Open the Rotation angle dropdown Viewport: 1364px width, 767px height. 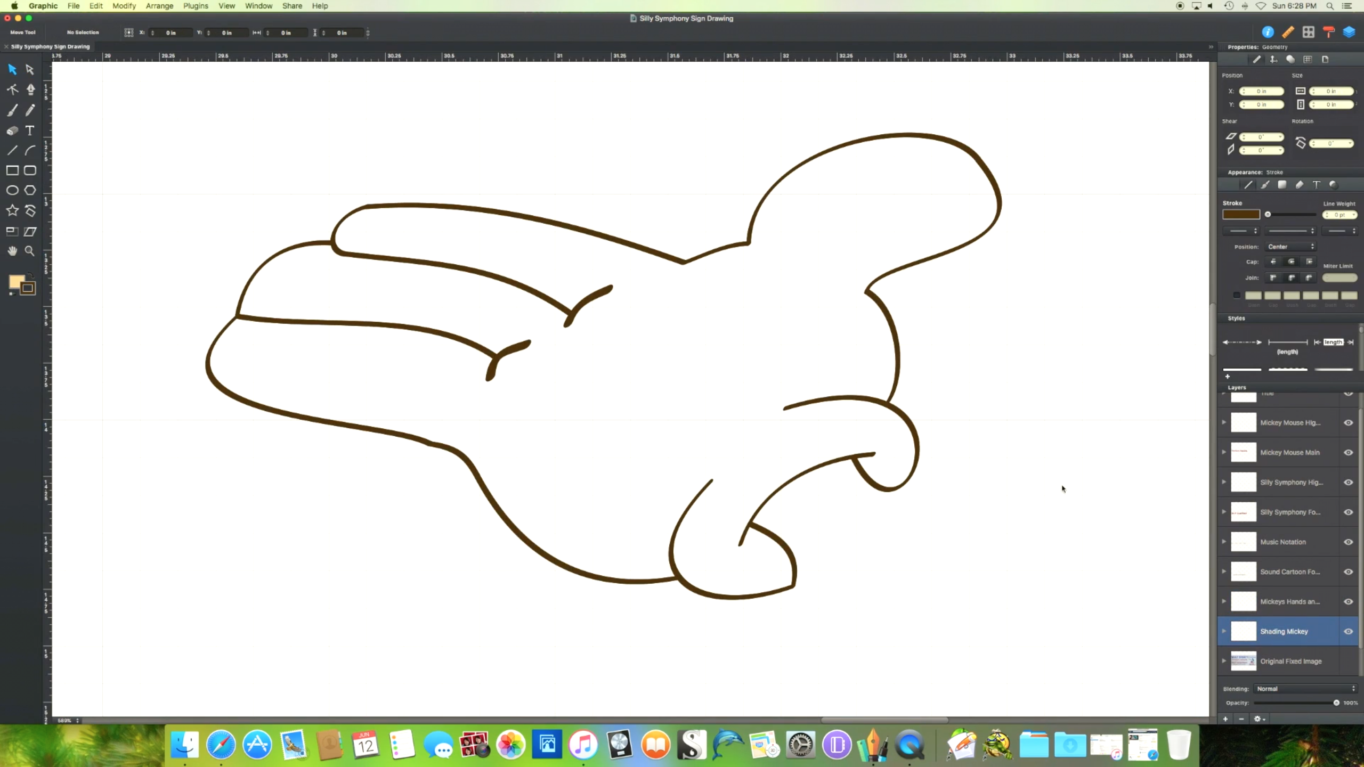(x=1350, y=143)
